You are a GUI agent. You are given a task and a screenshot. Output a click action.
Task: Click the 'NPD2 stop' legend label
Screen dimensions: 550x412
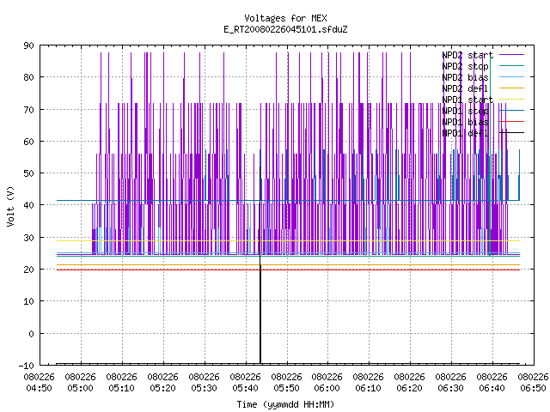pos(465,66)
